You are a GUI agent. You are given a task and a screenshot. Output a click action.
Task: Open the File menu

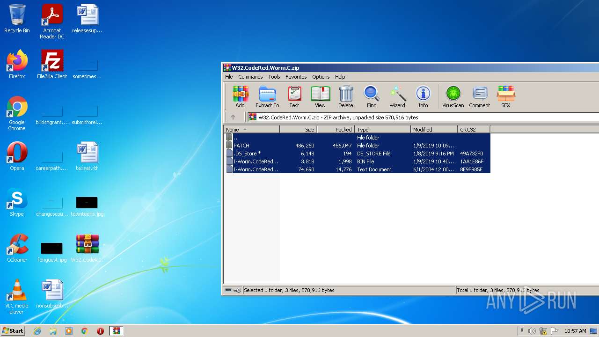[x=229, y=77]
